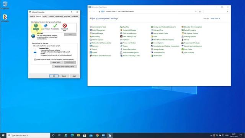This screenshot has width=245, height=138.
Task: Confirm with the OK button
Action: point(54,76)
